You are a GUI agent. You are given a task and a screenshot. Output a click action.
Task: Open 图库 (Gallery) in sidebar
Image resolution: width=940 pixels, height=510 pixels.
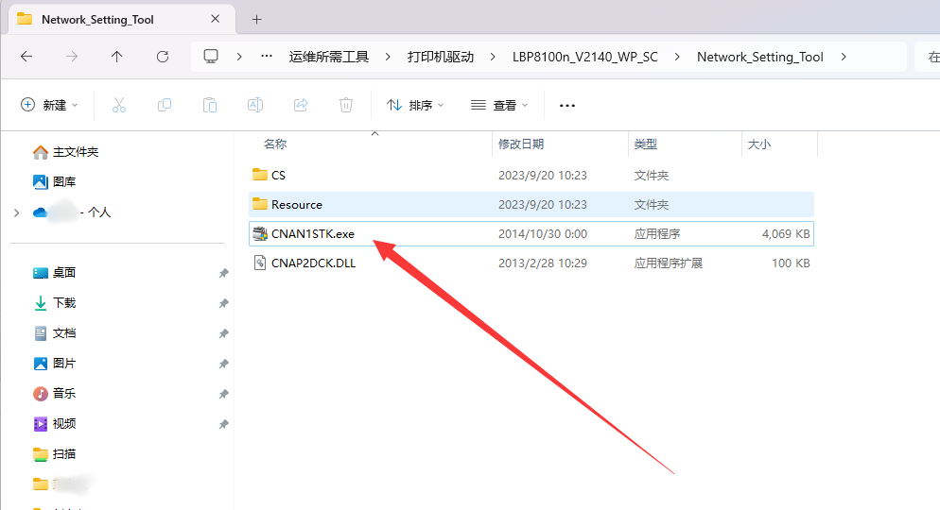point(54,182)
